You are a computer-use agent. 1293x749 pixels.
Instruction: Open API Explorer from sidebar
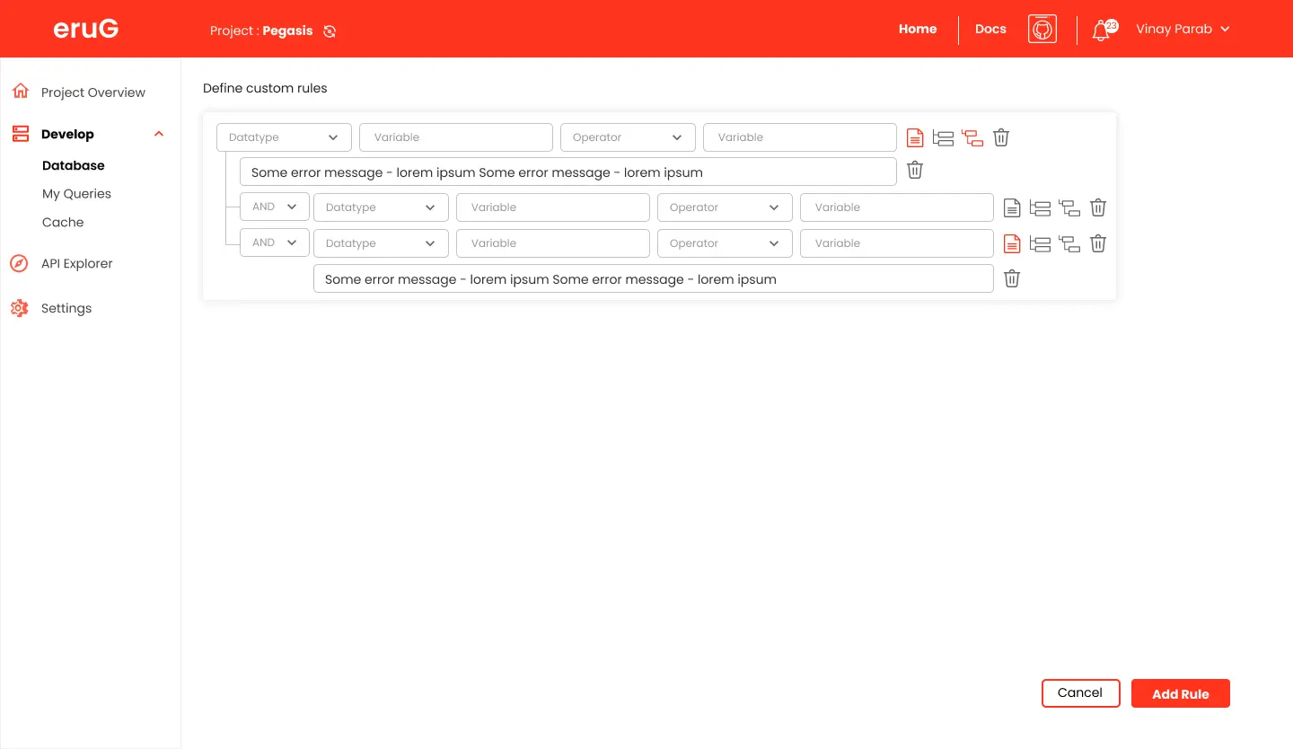76,263
